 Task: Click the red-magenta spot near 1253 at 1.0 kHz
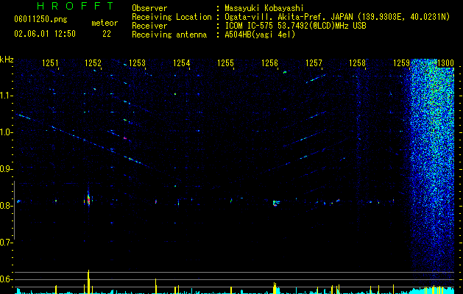[x=125, y=138]
